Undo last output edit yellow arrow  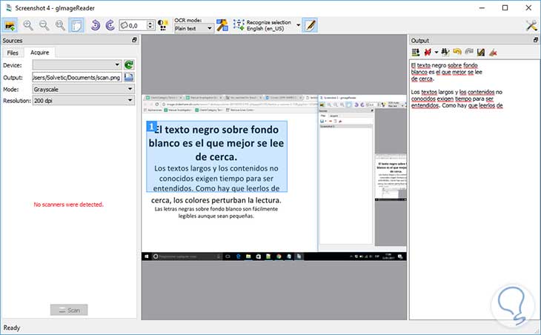(457, 52)
